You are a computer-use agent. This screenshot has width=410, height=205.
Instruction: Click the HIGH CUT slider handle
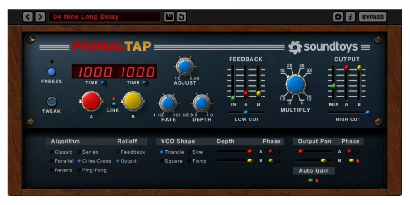coord(368,113)
